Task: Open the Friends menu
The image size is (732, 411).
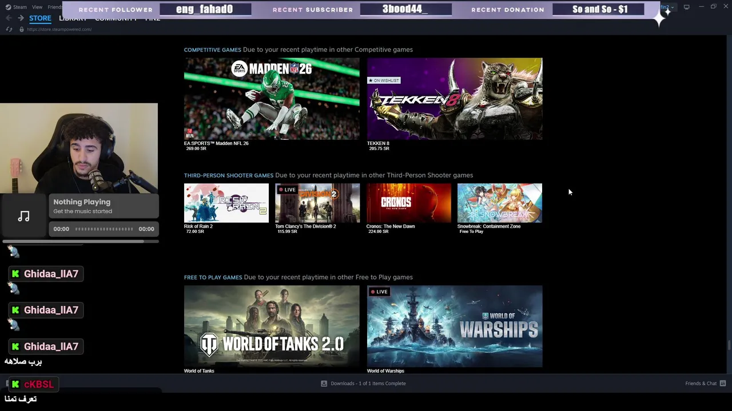Action: [x=55, y=7]
